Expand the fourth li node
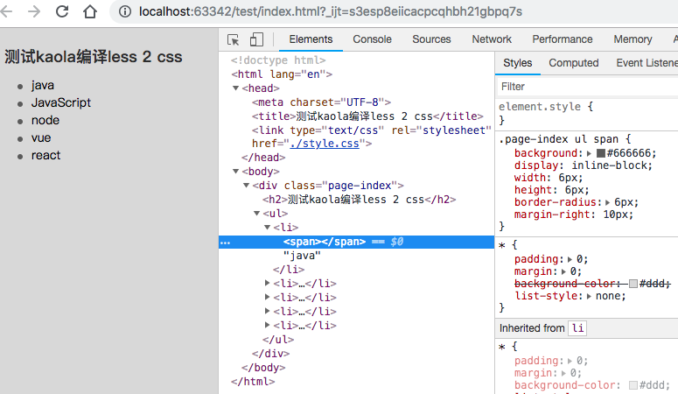 pyautogui.click(x=267, y=312)
